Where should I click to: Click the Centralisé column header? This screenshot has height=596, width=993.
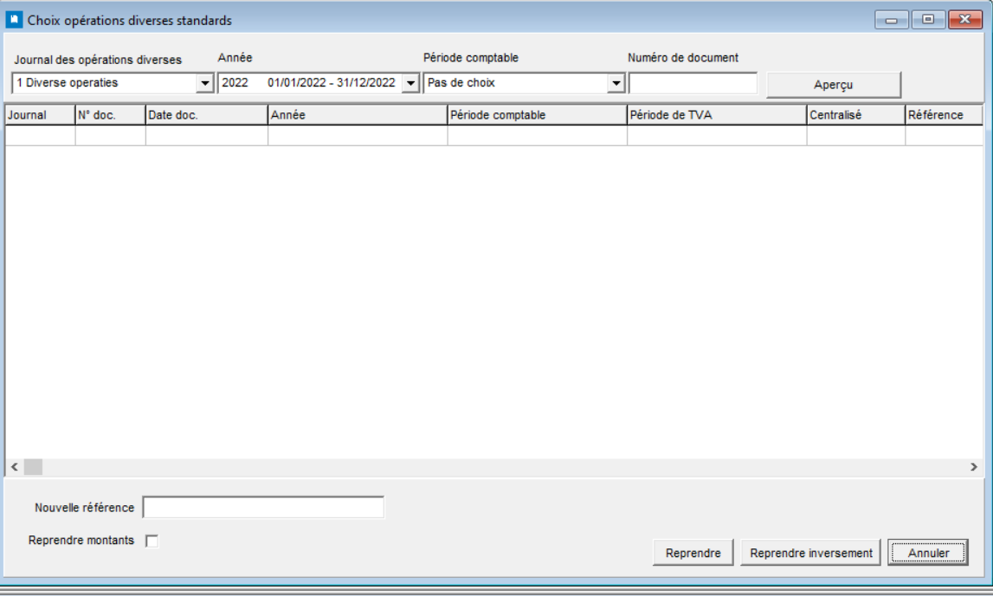(x=856, y=115)
